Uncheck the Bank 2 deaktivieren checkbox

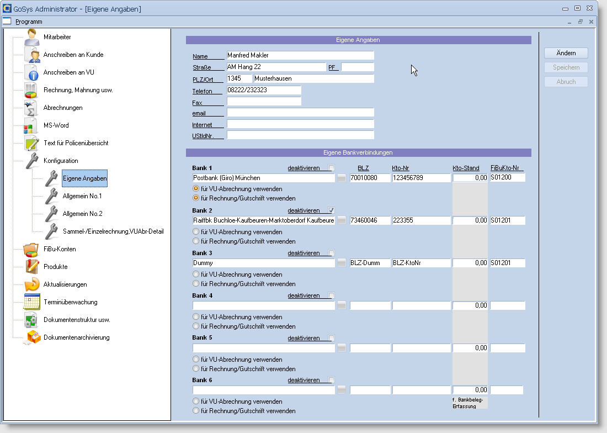coord(331,210)
